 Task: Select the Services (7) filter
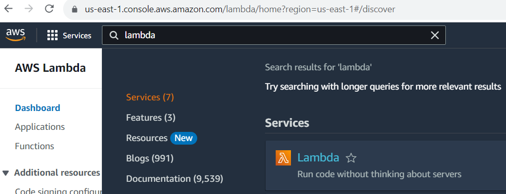click(x=150, y=97)
